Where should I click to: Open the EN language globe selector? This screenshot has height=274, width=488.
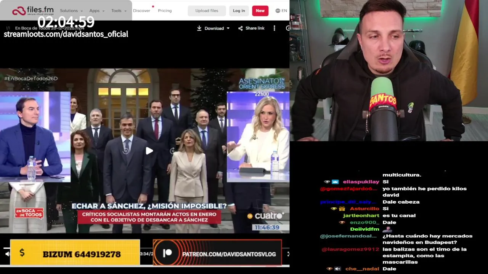[x=281, y=11]
